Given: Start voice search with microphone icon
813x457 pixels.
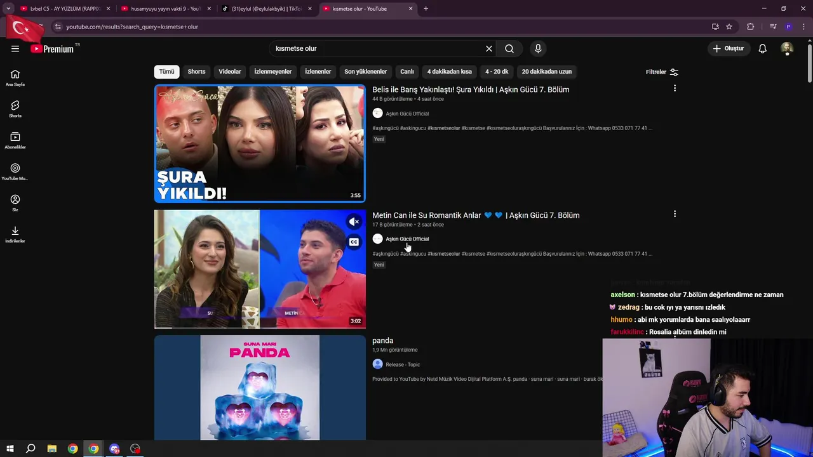Looking at the screenshot, I should pyautogui.click(x=538, y=48).
